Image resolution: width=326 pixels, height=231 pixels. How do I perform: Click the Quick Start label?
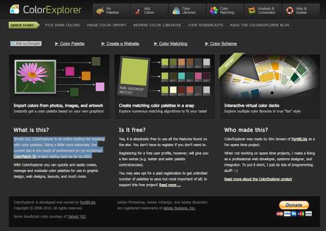(23, 24)
